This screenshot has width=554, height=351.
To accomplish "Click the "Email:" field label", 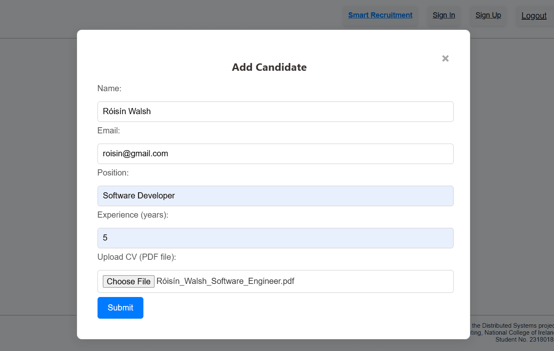I will tap(109, 130).
